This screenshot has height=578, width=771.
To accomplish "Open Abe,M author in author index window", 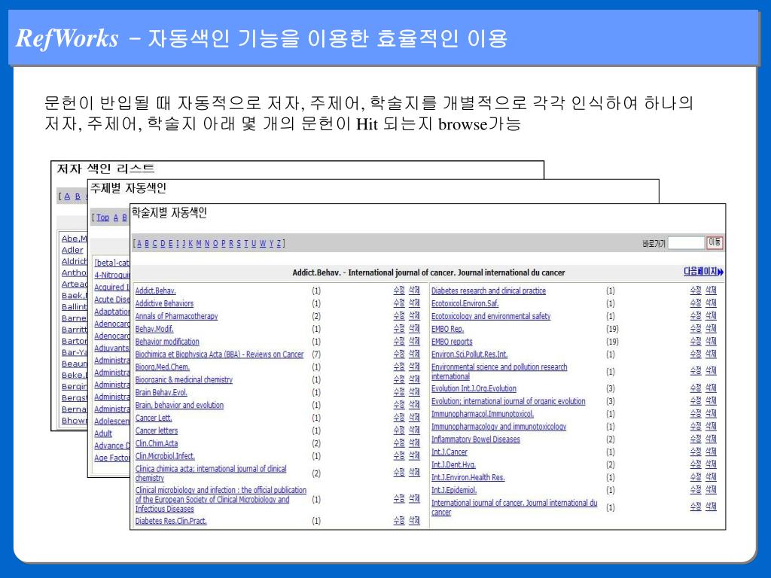I will tap(75, 239).
